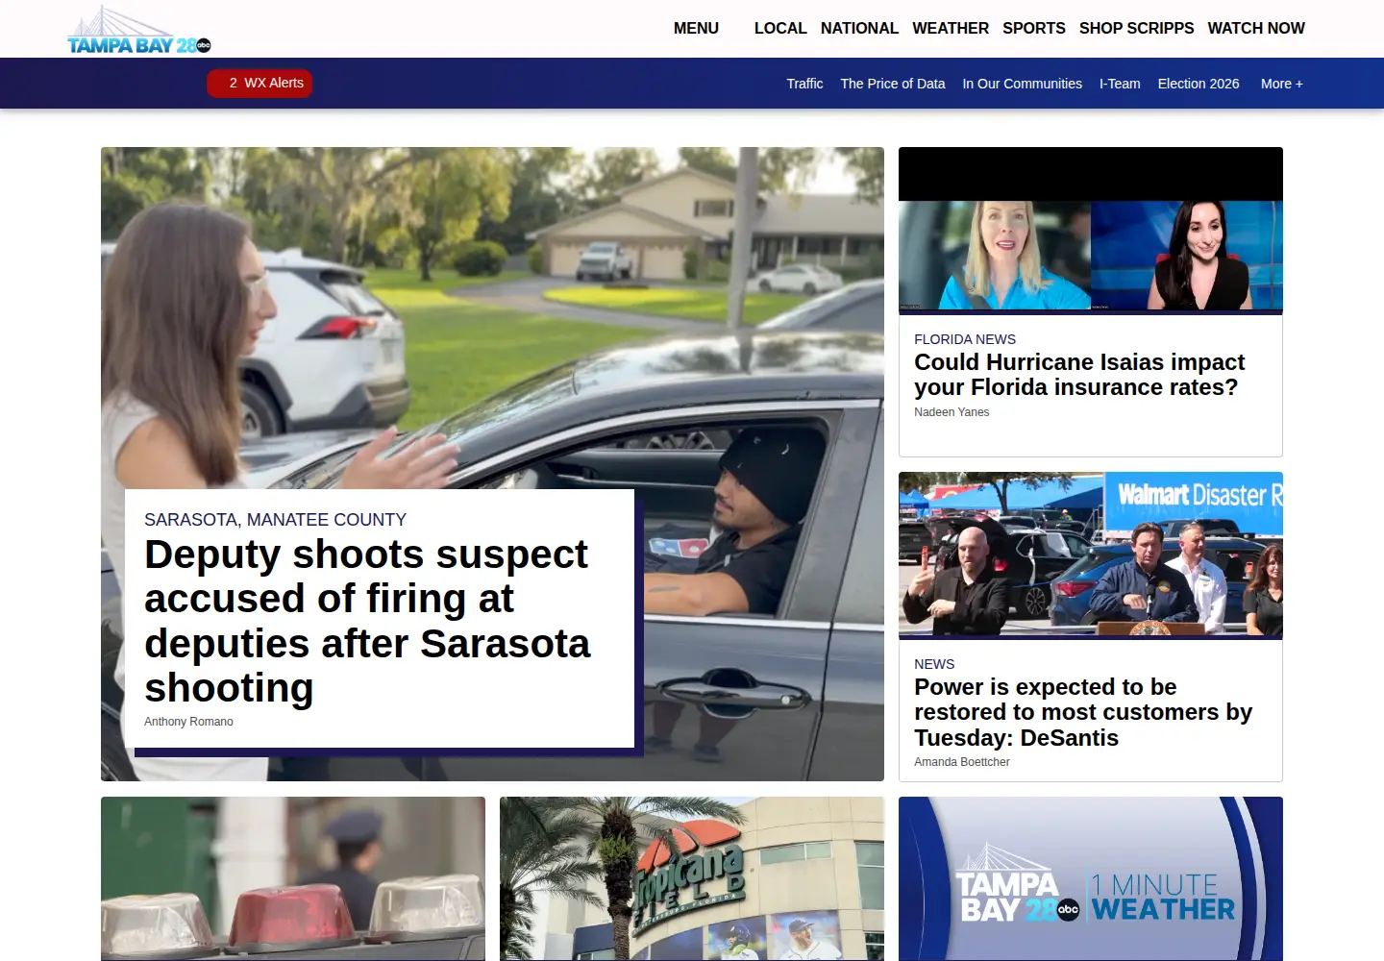
Task: Open the two-anchors hurricane video thumbnail
Action: [1091, 231]
